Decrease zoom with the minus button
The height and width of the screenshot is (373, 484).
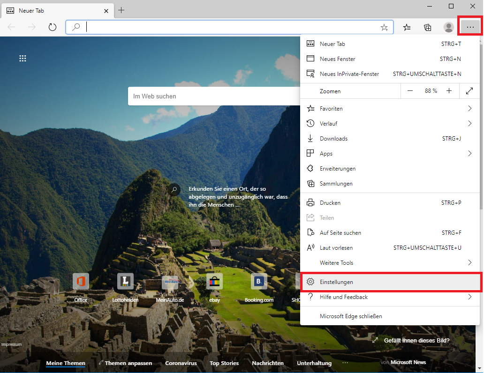410,91
